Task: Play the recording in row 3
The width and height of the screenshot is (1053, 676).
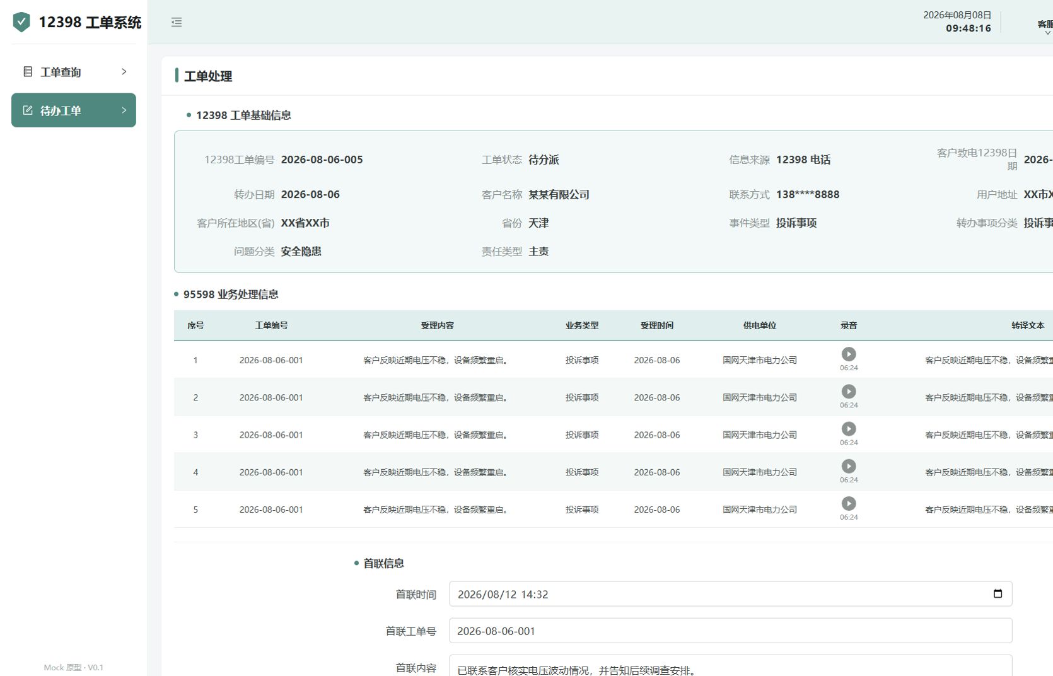Action: click(849, 429)
